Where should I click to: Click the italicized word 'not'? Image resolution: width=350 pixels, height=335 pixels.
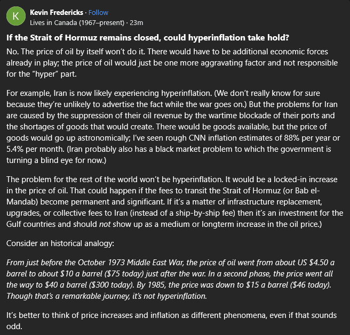[105, 224]
